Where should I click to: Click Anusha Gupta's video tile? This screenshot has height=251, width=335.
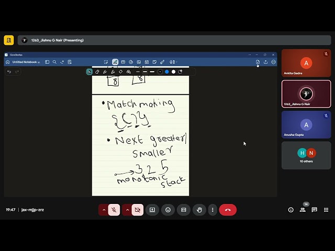[x=306, y=124]
